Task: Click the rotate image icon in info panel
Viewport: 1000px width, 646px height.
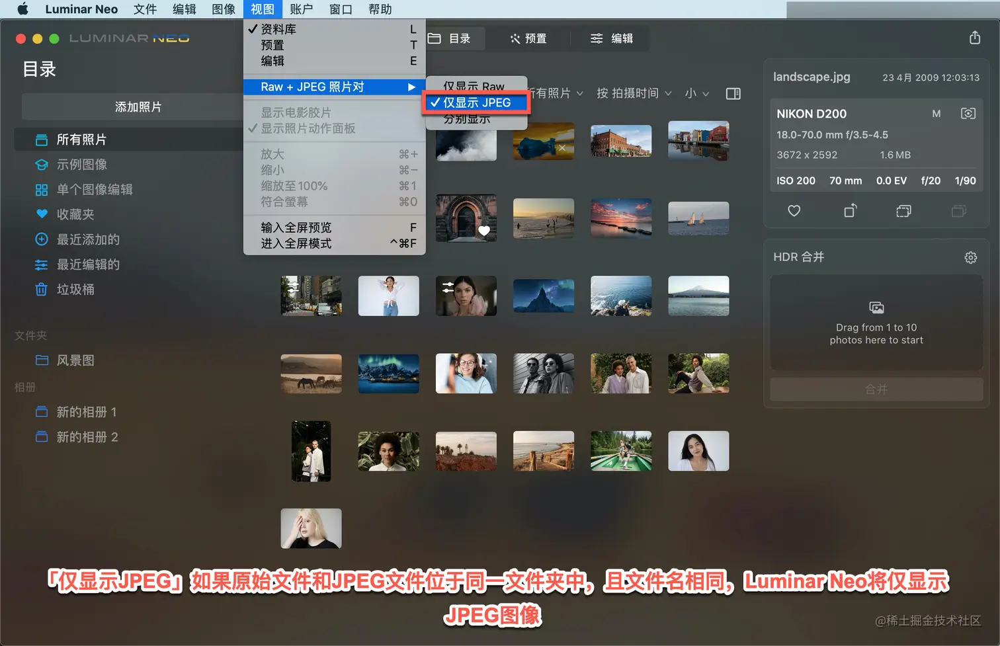Action: [x=851, y=211]
